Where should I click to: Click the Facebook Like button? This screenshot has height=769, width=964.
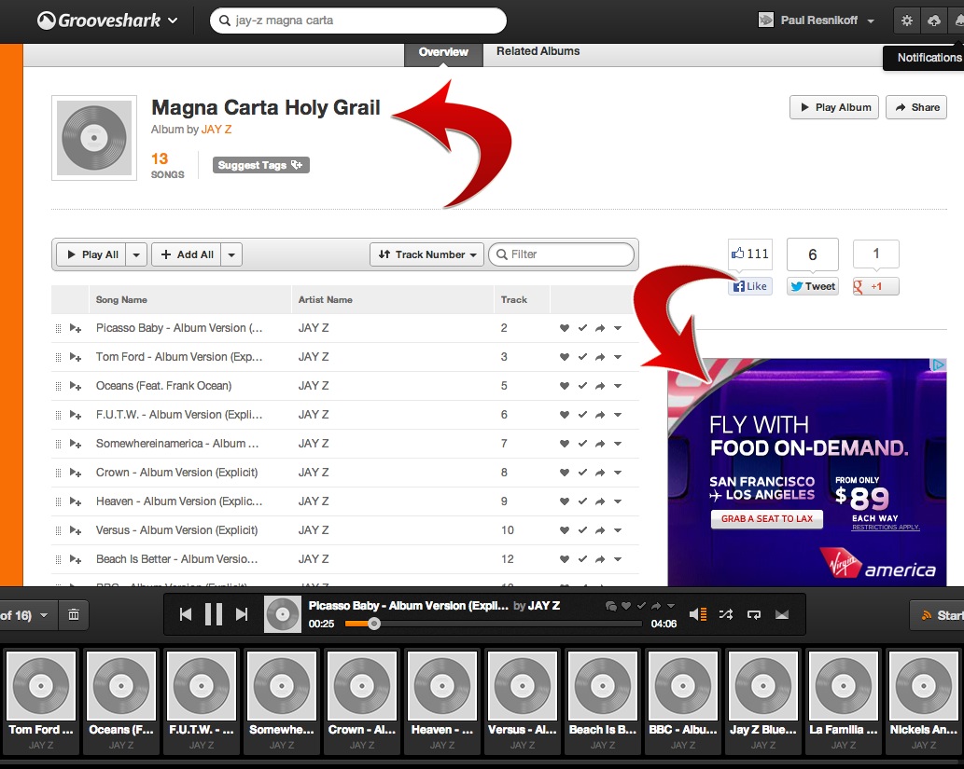click(750, 286)
